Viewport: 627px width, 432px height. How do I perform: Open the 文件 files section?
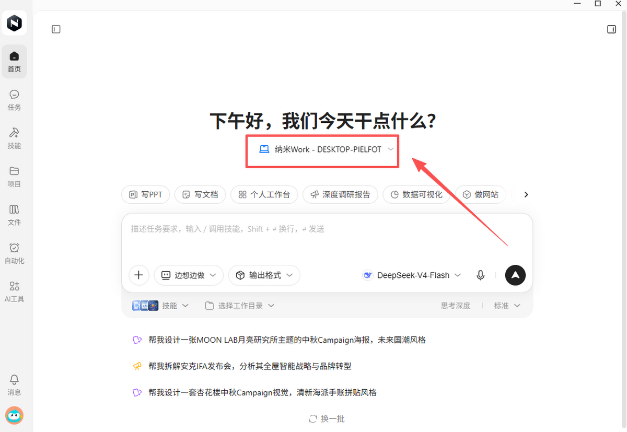pos(14,215)
